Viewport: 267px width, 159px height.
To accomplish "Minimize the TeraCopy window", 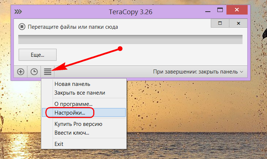I will [208, 12].
